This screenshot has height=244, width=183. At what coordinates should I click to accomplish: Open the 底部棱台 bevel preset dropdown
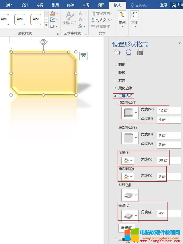pyautogui.click(x=130, y=138)
